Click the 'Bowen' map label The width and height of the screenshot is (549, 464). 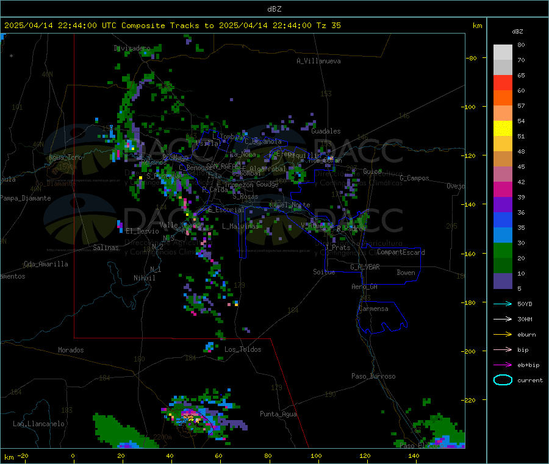[x=406, y=273]
